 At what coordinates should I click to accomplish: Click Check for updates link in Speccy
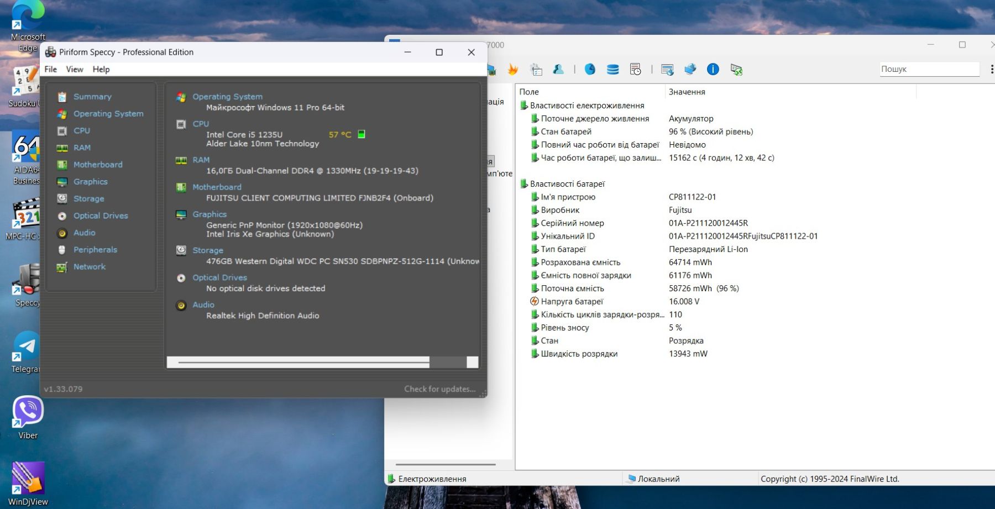click(x=440, y=389)
